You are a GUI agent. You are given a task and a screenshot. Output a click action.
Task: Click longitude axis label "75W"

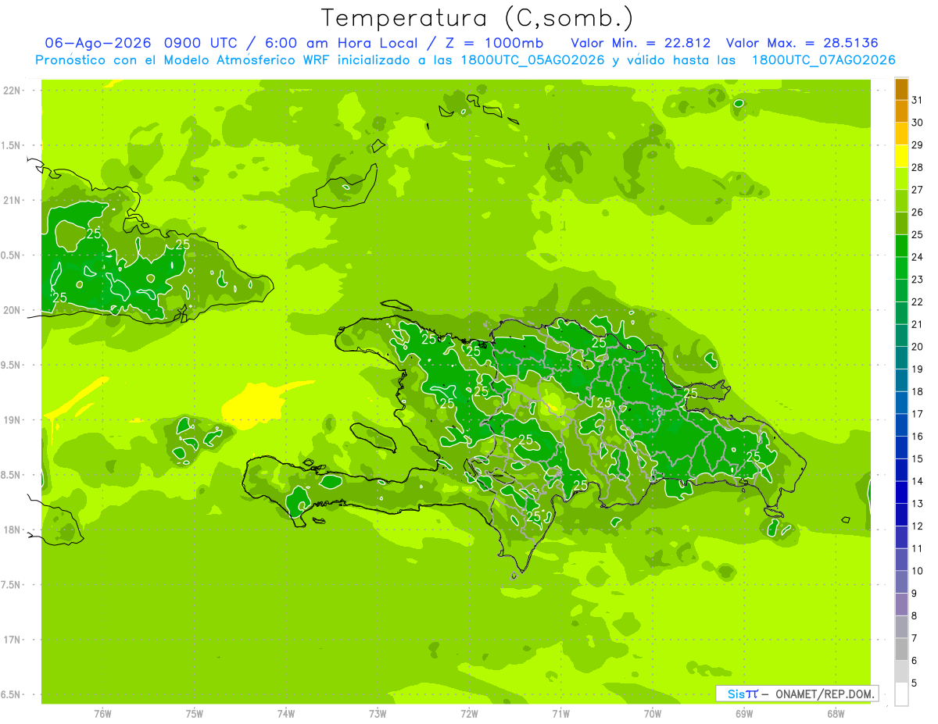(194, 714)
